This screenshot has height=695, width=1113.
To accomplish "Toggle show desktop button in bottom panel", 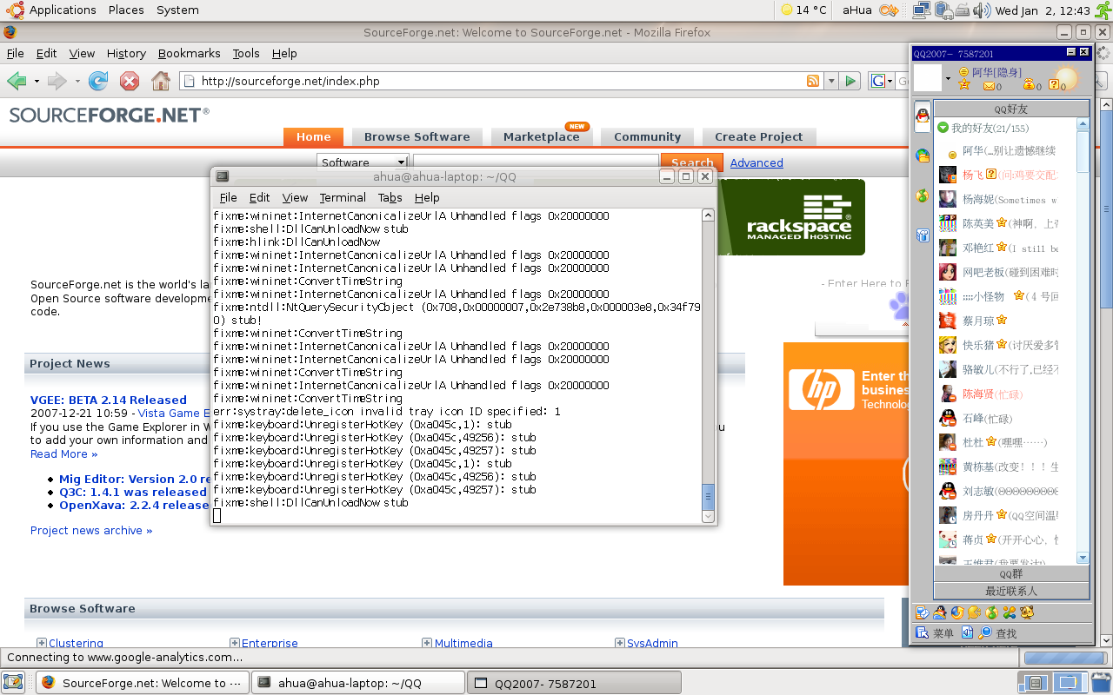I will 13,683.
